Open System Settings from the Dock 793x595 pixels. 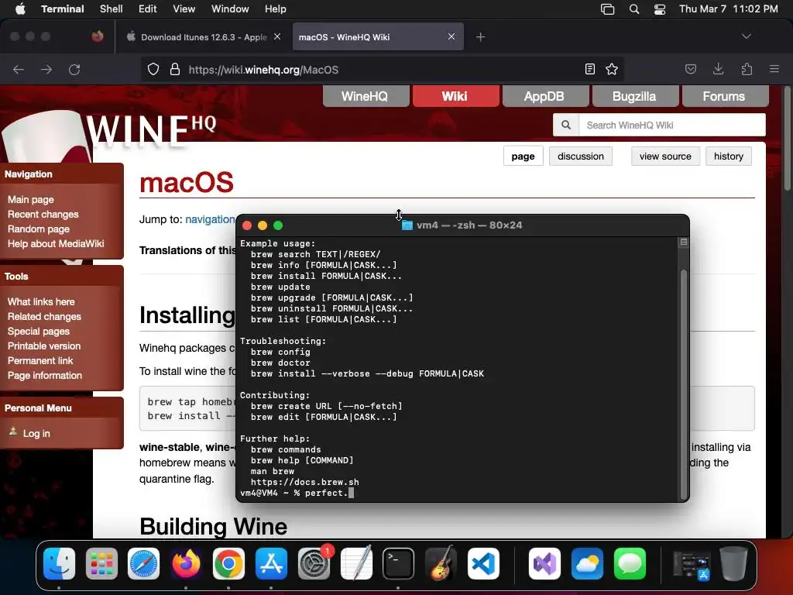coord(314,563)
